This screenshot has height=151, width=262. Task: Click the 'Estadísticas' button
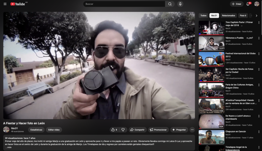[36, 130]
